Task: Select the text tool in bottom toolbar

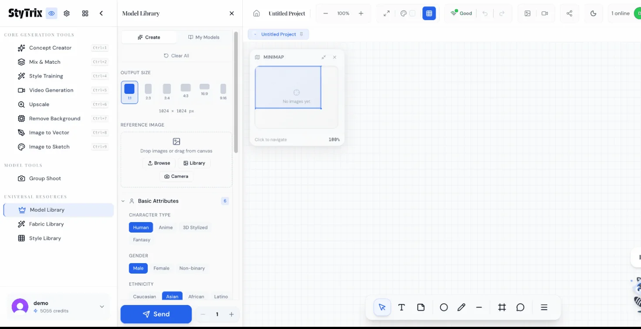Action: click(402, 307)
